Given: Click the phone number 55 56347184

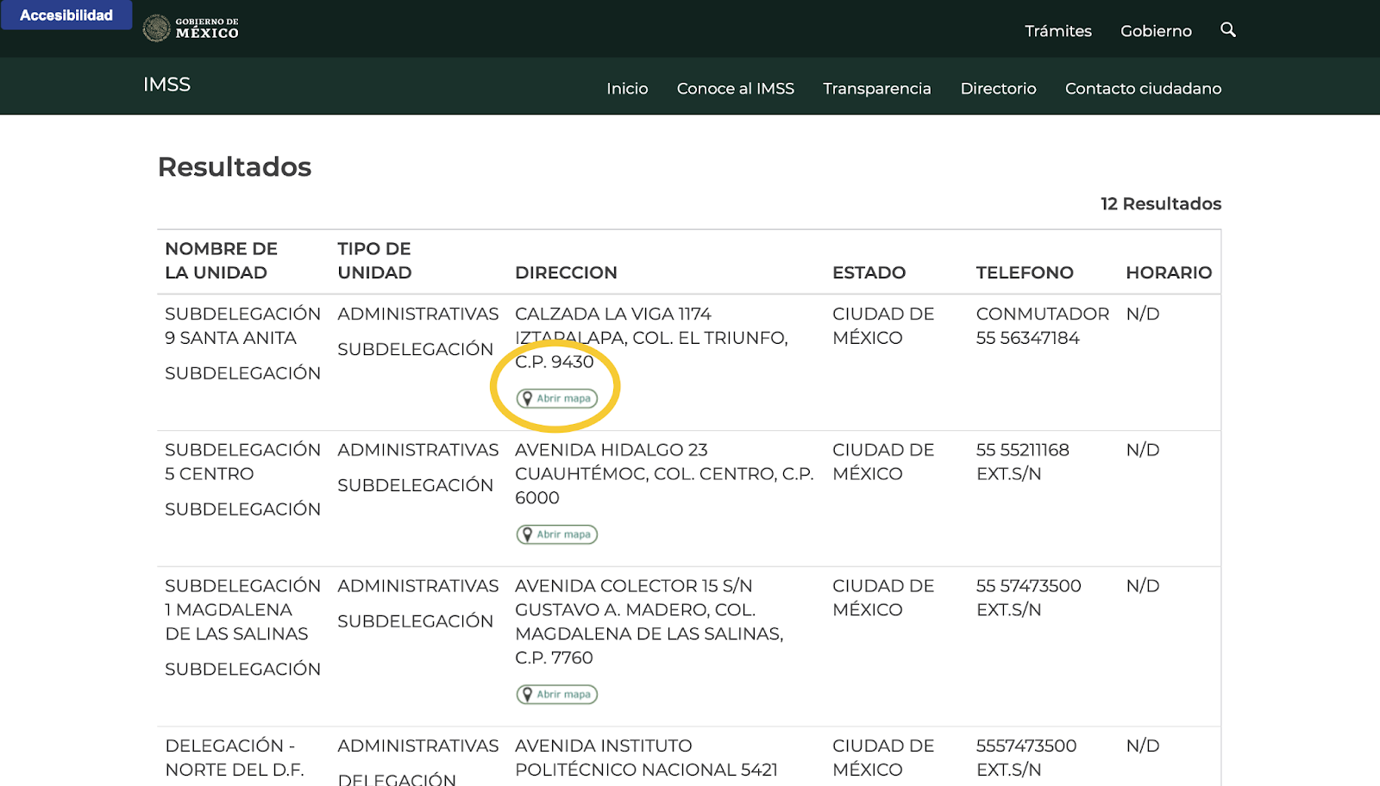Looking at the screenshot, I should coord(1027,338).
